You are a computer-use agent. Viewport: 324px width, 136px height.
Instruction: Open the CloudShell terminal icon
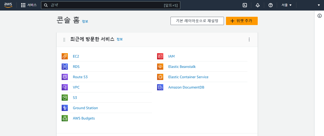[245, 5]
